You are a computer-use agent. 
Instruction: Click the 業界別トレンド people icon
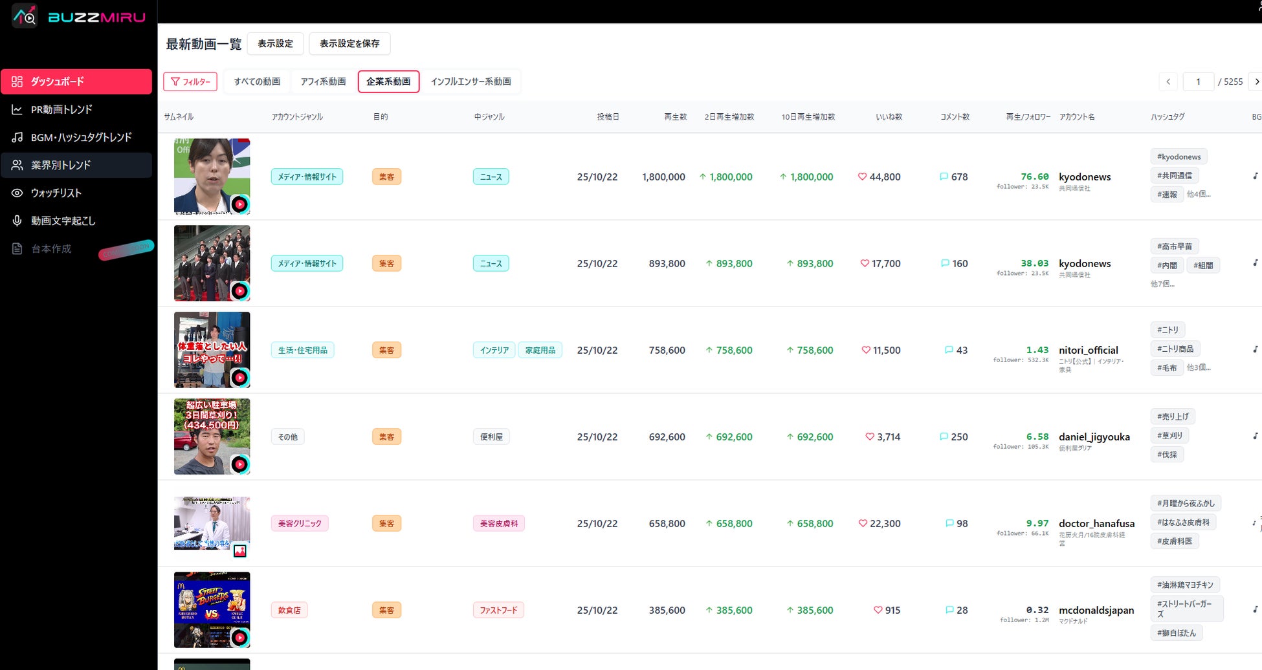click(17, 165)
